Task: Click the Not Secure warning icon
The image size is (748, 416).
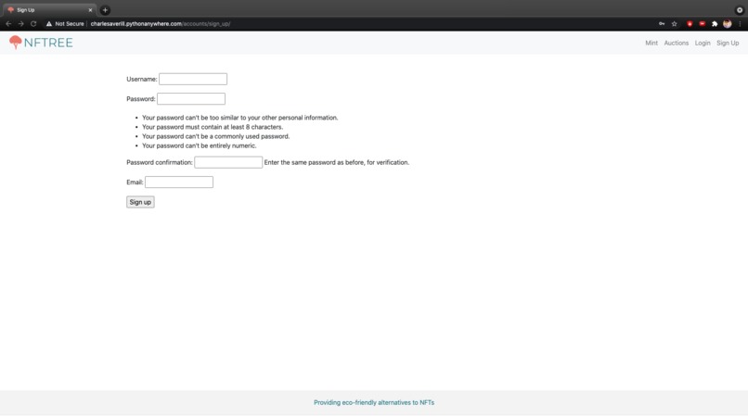Action: click(48, 24)
